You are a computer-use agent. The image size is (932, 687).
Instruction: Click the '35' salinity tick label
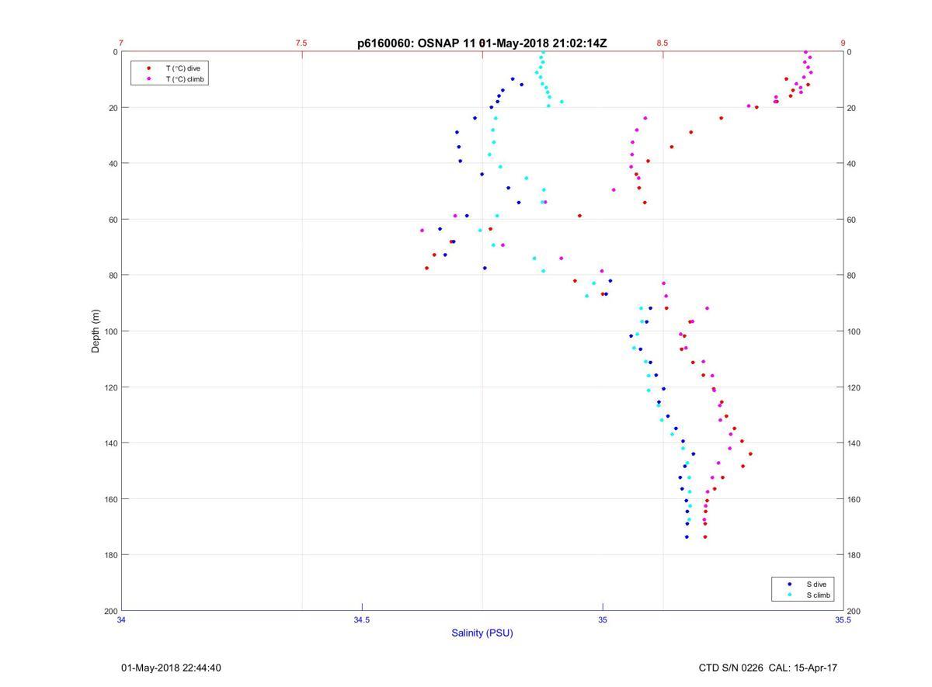point(603,619)
